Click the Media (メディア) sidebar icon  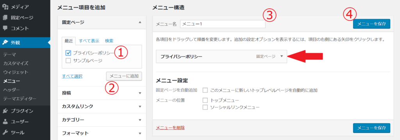[x=5, y=7]
